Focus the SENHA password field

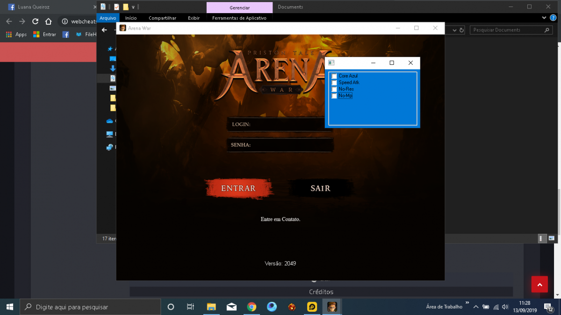tap(280, 145)
